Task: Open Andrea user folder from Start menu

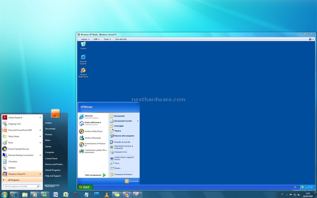Action: coord(48,123)
